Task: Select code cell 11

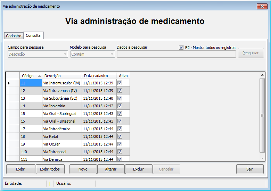Action: [31, 83]
